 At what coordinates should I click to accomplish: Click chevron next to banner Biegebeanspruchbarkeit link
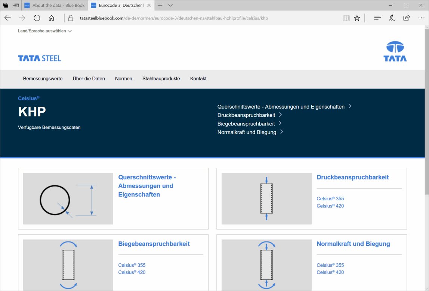click(280, 123)
